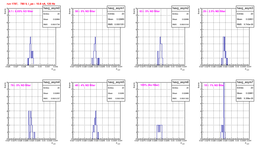Pick RMS value 9.358e-05
258x148 pixels.
coord(249,99)
